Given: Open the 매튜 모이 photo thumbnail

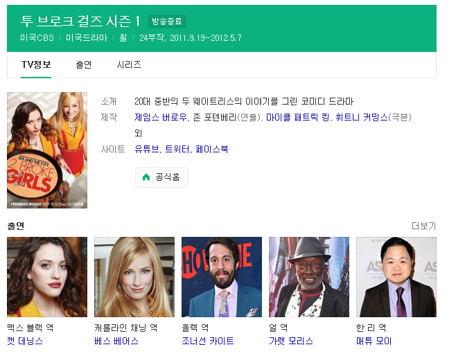Looking at the screenshot, I should [x=396, y=277].
